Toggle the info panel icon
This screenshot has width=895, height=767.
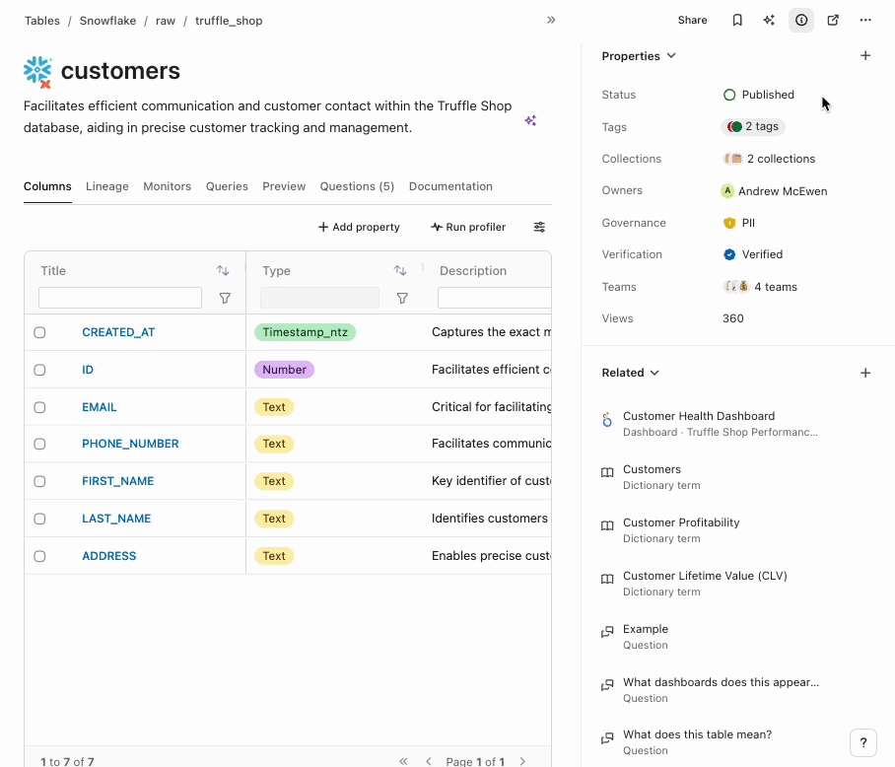[801, 20]
